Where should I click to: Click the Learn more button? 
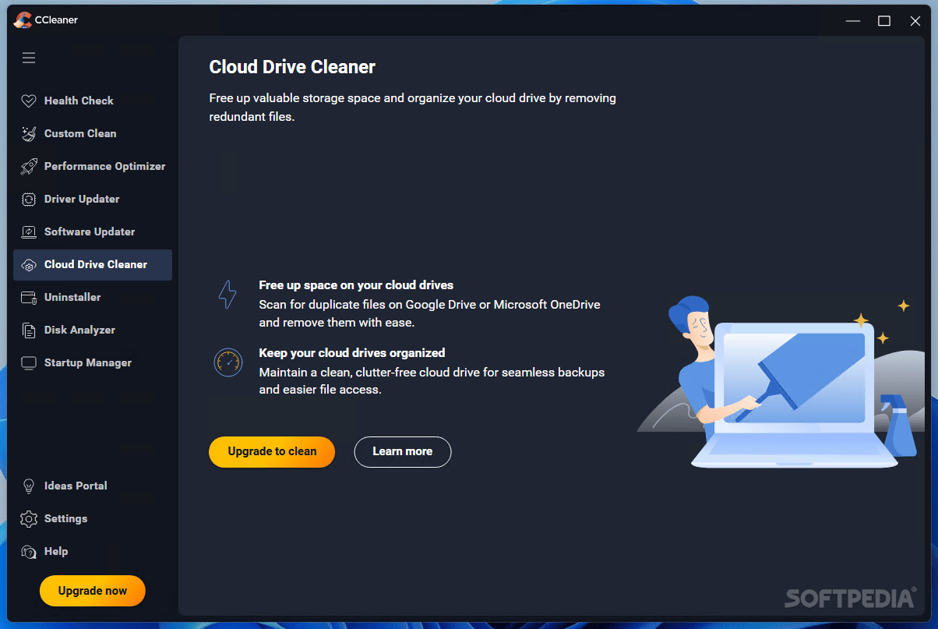(x=402, y=451)
